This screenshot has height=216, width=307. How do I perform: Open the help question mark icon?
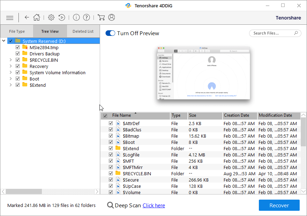87,17
